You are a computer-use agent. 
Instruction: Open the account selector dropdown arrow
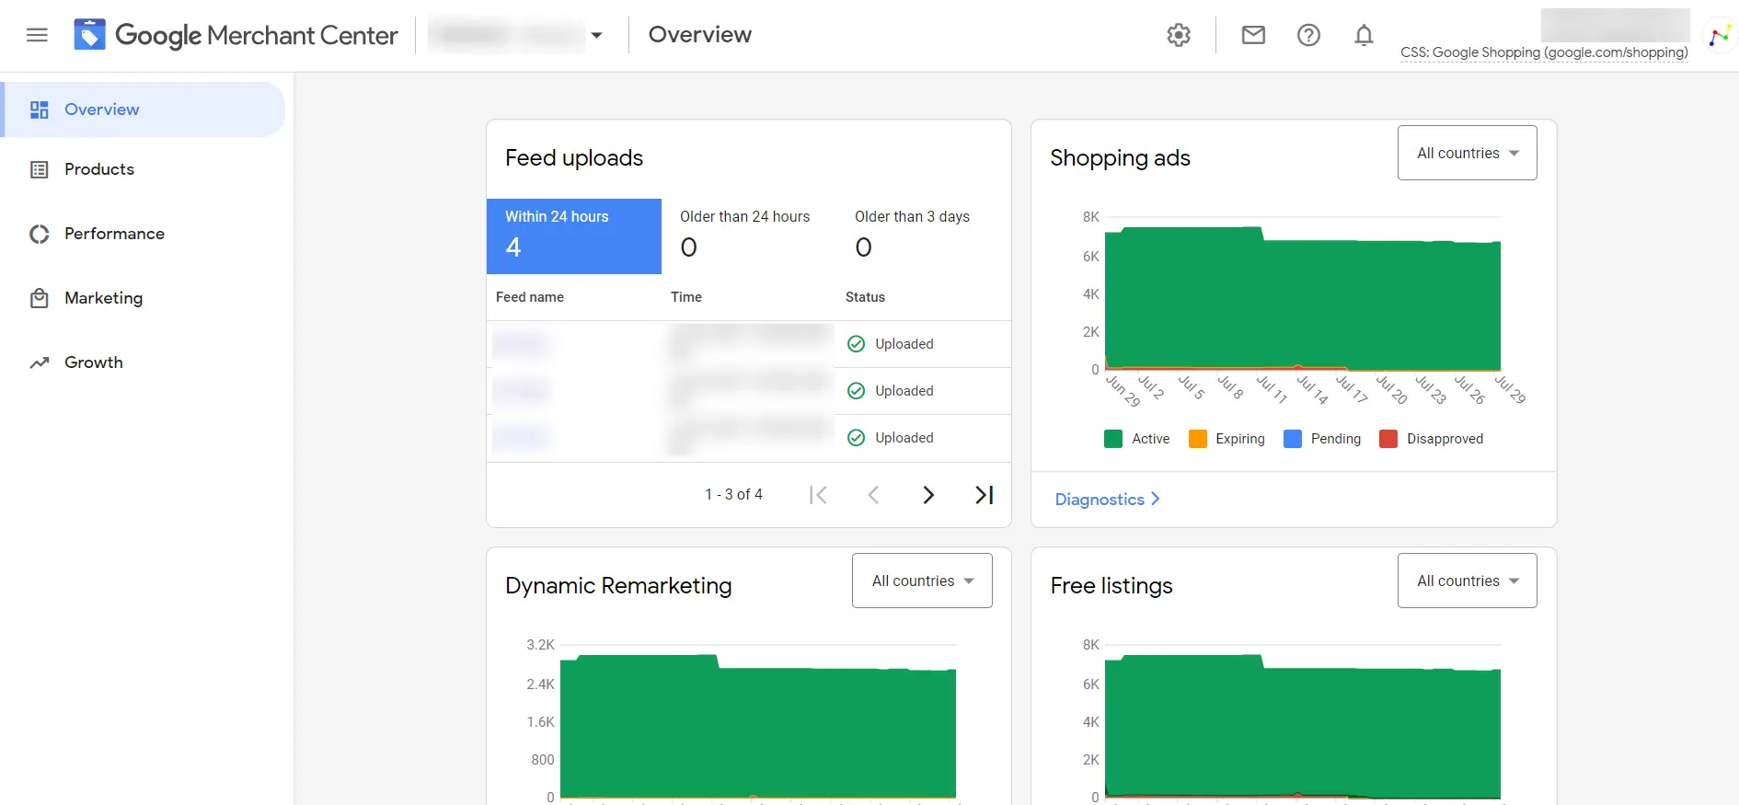(596, 35)
